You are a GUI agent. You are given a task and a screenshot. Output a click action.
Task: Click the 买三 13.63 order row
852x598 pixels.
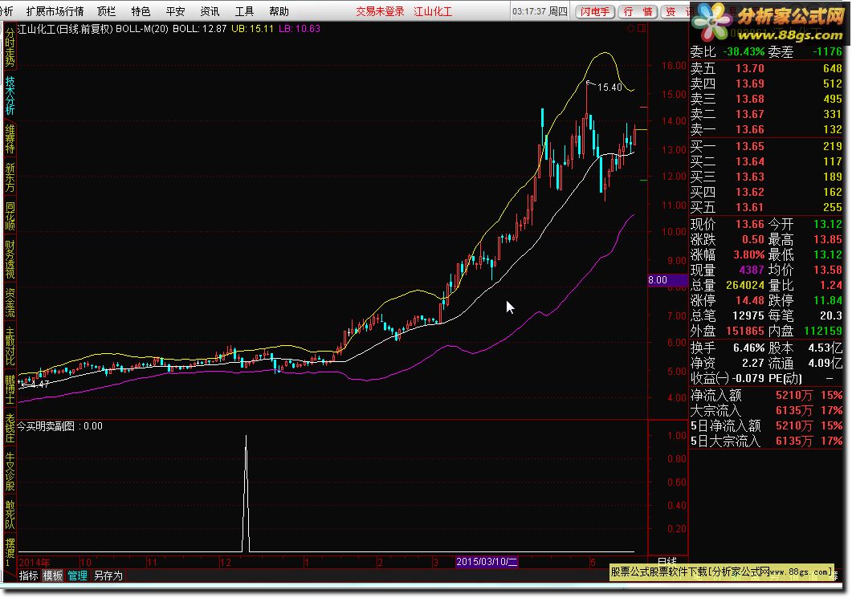pos(765,177)
